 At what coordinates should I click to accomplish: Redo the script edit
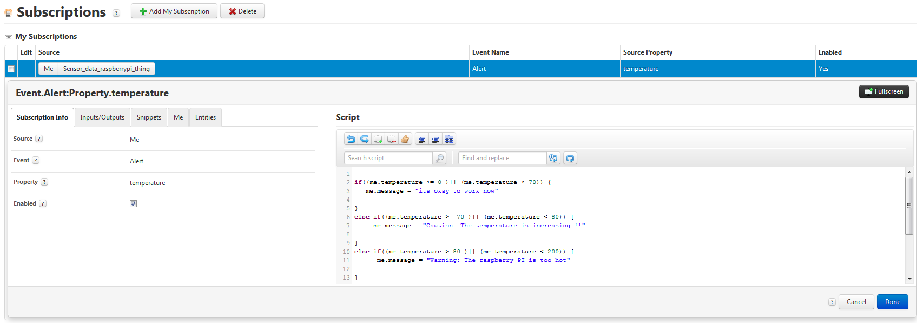coord(365,139)
